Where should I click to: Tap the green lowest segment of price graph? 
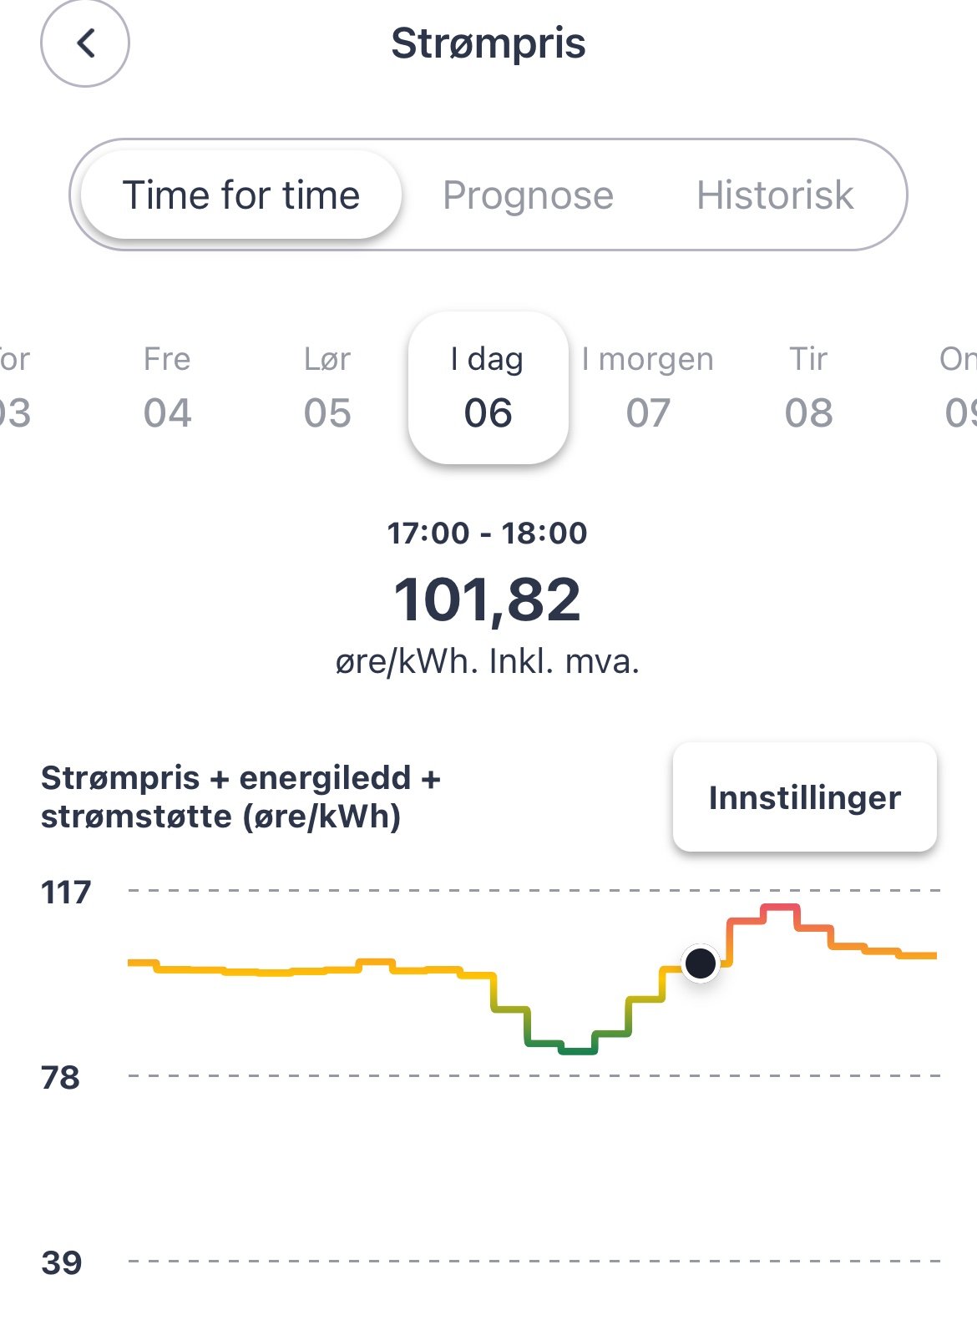point(577,1050)
